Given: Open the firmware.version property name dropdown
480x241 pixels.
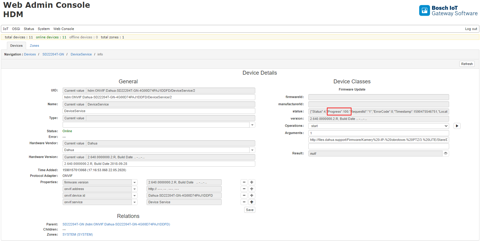Looking at the screenshot, I should click(135, 182).
